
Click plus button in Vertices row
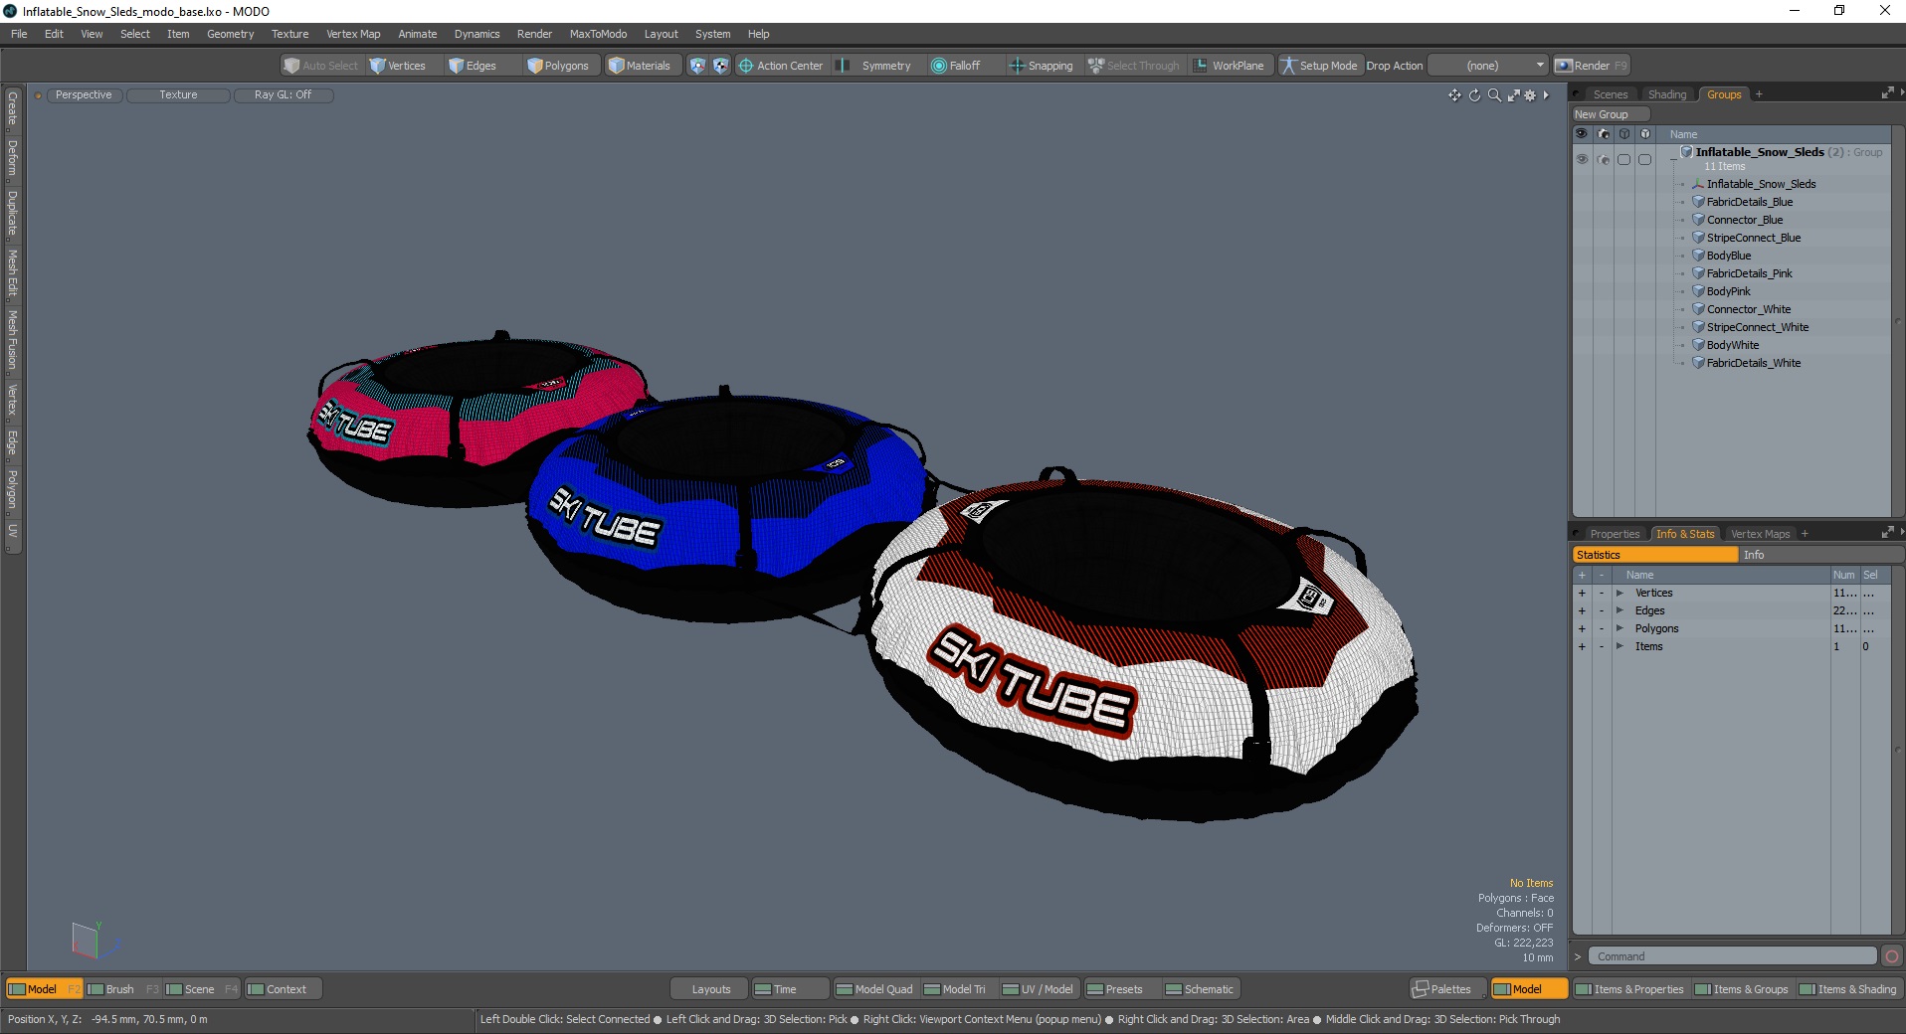(x=1582, y=594)
